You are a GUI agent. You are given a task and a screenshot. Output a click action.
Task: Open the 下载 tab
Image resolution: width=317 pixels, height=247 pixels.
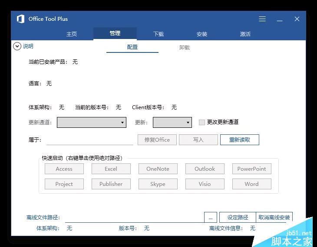pyautogui.click(x=158, y=34)
